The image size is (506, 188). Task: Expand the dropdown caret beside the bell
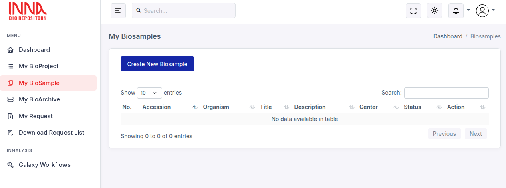pyautogui.click(x=468, y=10)
